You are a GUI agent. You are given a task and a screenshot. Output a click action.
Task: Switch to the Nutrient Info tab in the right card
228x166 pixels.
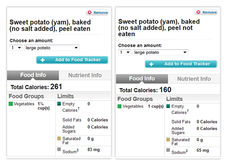coord(194,79)
